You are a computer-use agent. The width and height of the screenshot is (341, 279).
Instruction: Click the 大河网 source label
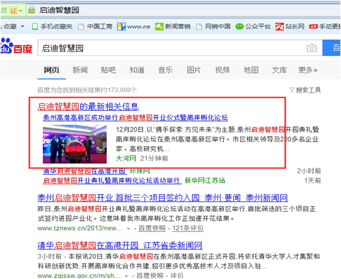(126, 159)
